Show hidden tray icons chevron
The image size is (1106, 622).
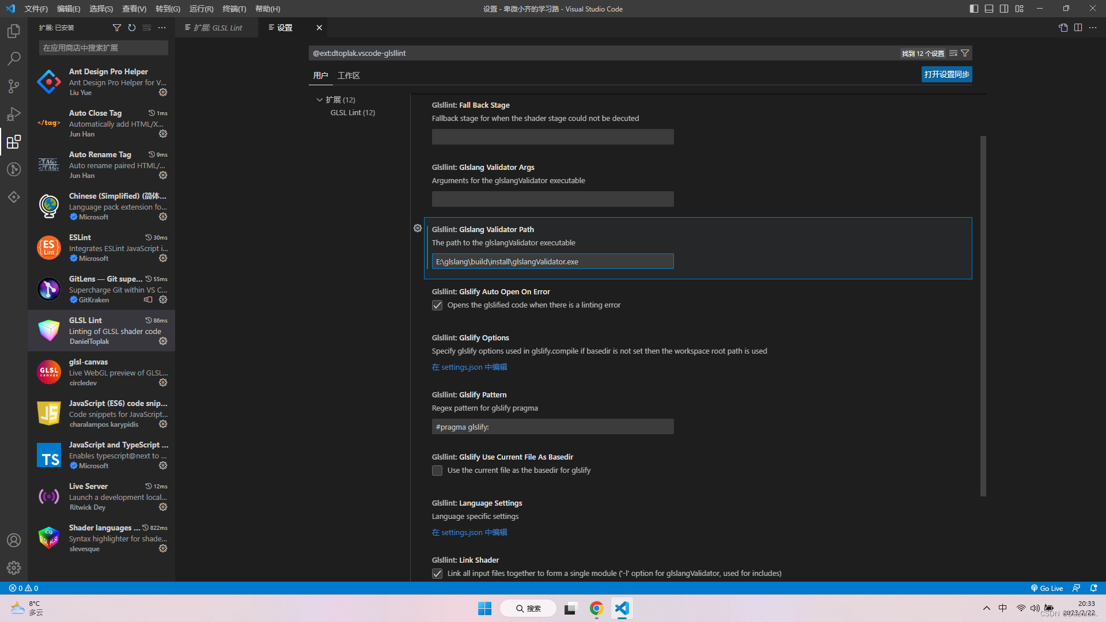point(986,608)
